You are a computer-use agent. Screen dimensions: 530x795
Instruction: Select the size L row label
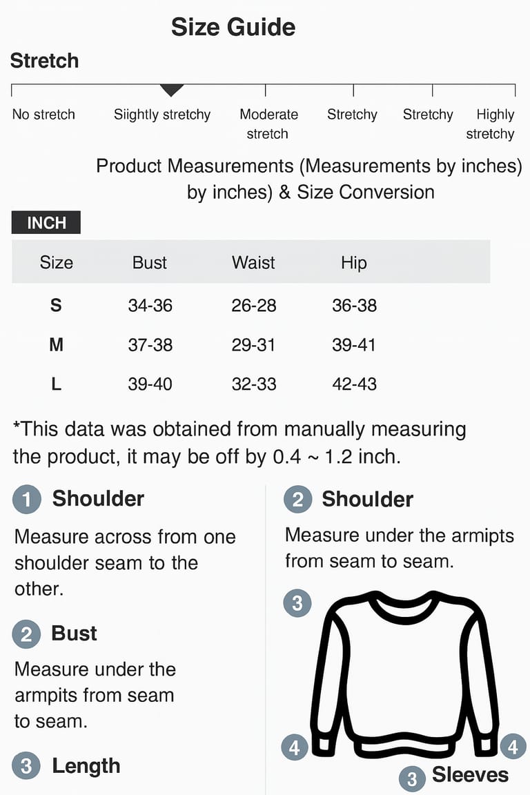pos(56,384)
